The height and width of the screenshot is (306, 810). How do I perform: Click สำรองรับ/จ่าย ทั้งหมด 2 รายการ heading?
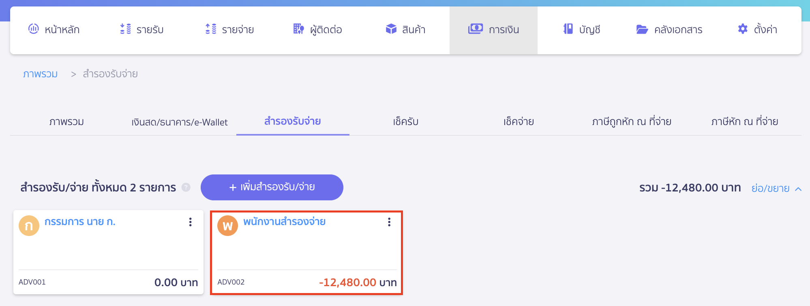click(98, 187)
